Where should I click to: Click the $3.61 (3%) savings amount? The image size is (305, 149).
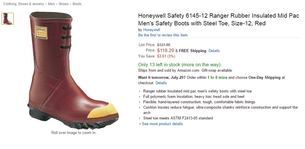point(168,56)
